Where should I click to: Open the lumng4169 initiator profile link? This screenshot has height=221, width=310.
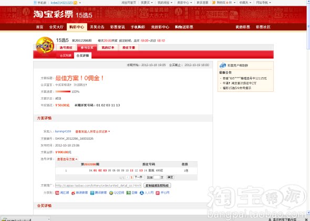pos(63,131)
